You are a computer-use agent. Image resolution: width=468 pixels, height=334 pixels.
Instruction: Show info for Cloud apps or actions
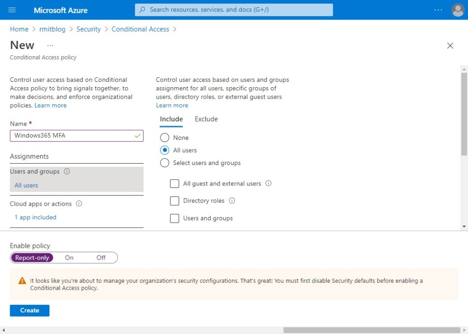click(79, 204)
